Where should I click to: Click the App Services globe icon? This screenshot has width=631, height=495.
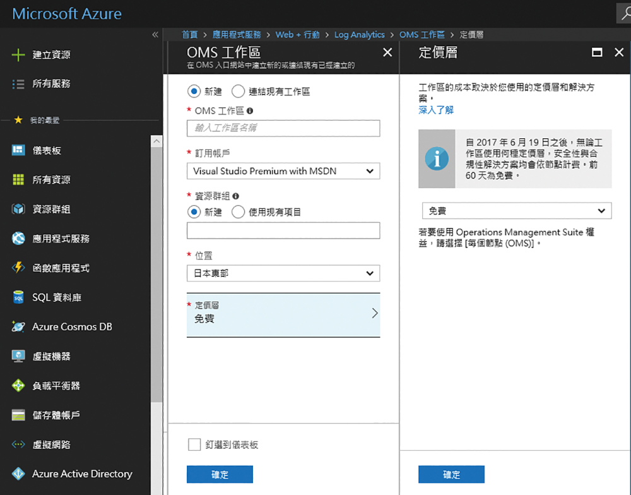pyautogui.click(x=18, y=239)
